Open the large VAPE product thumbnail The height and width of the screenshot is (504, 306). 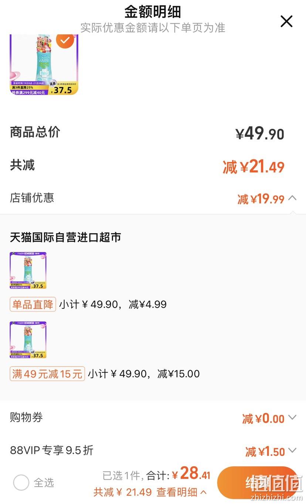[x=44, y=64]
